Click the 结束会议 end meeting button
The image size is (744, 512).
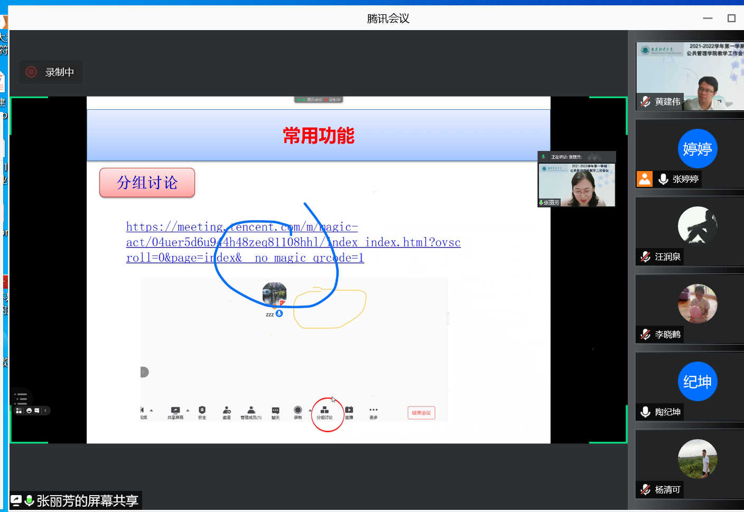(421, 413)
